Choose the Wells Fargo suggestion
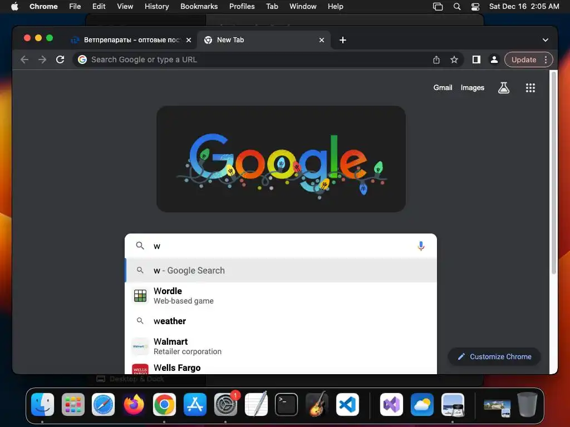This screenshot has height=427, width=570. (281, 368)
